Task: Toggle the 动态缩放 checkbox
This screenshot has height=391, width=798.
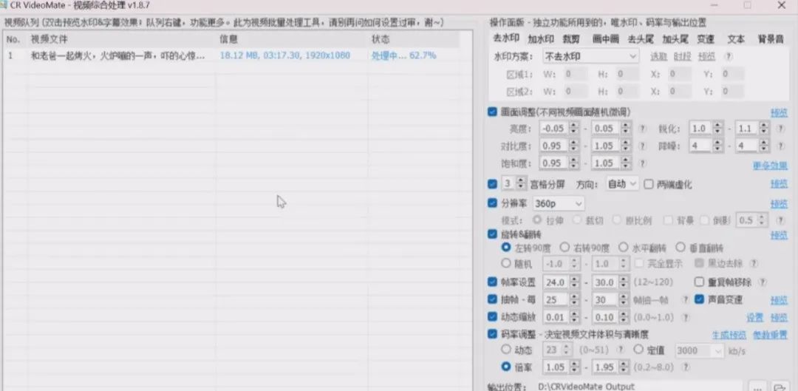Action: pyautogui.click(x=492, y=316)
